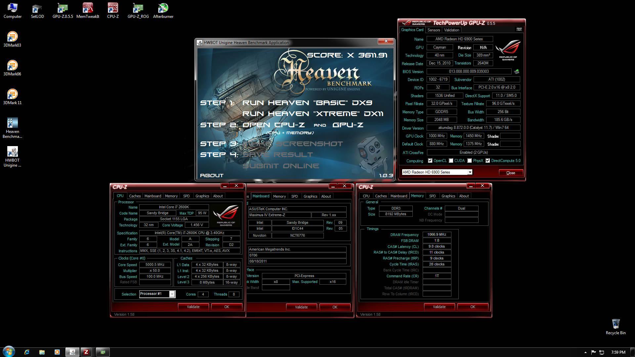Open 3DMark03 desktop shortcut
The width and height of the screenshot is (635, 357).
pyautogui.click(x=12, y=39)
